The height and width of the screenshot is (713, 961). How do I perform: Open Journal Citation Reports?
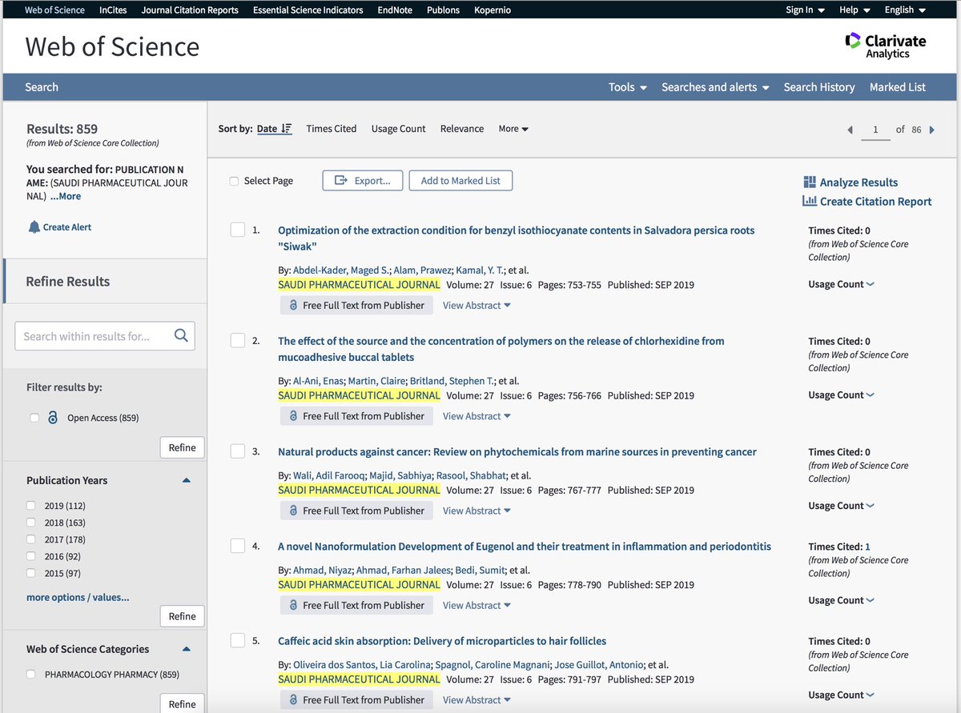click(190, 10)
